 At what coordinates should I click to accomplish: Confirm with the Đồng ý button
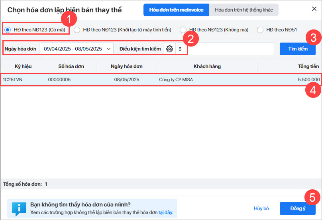(x=298, y=208)
